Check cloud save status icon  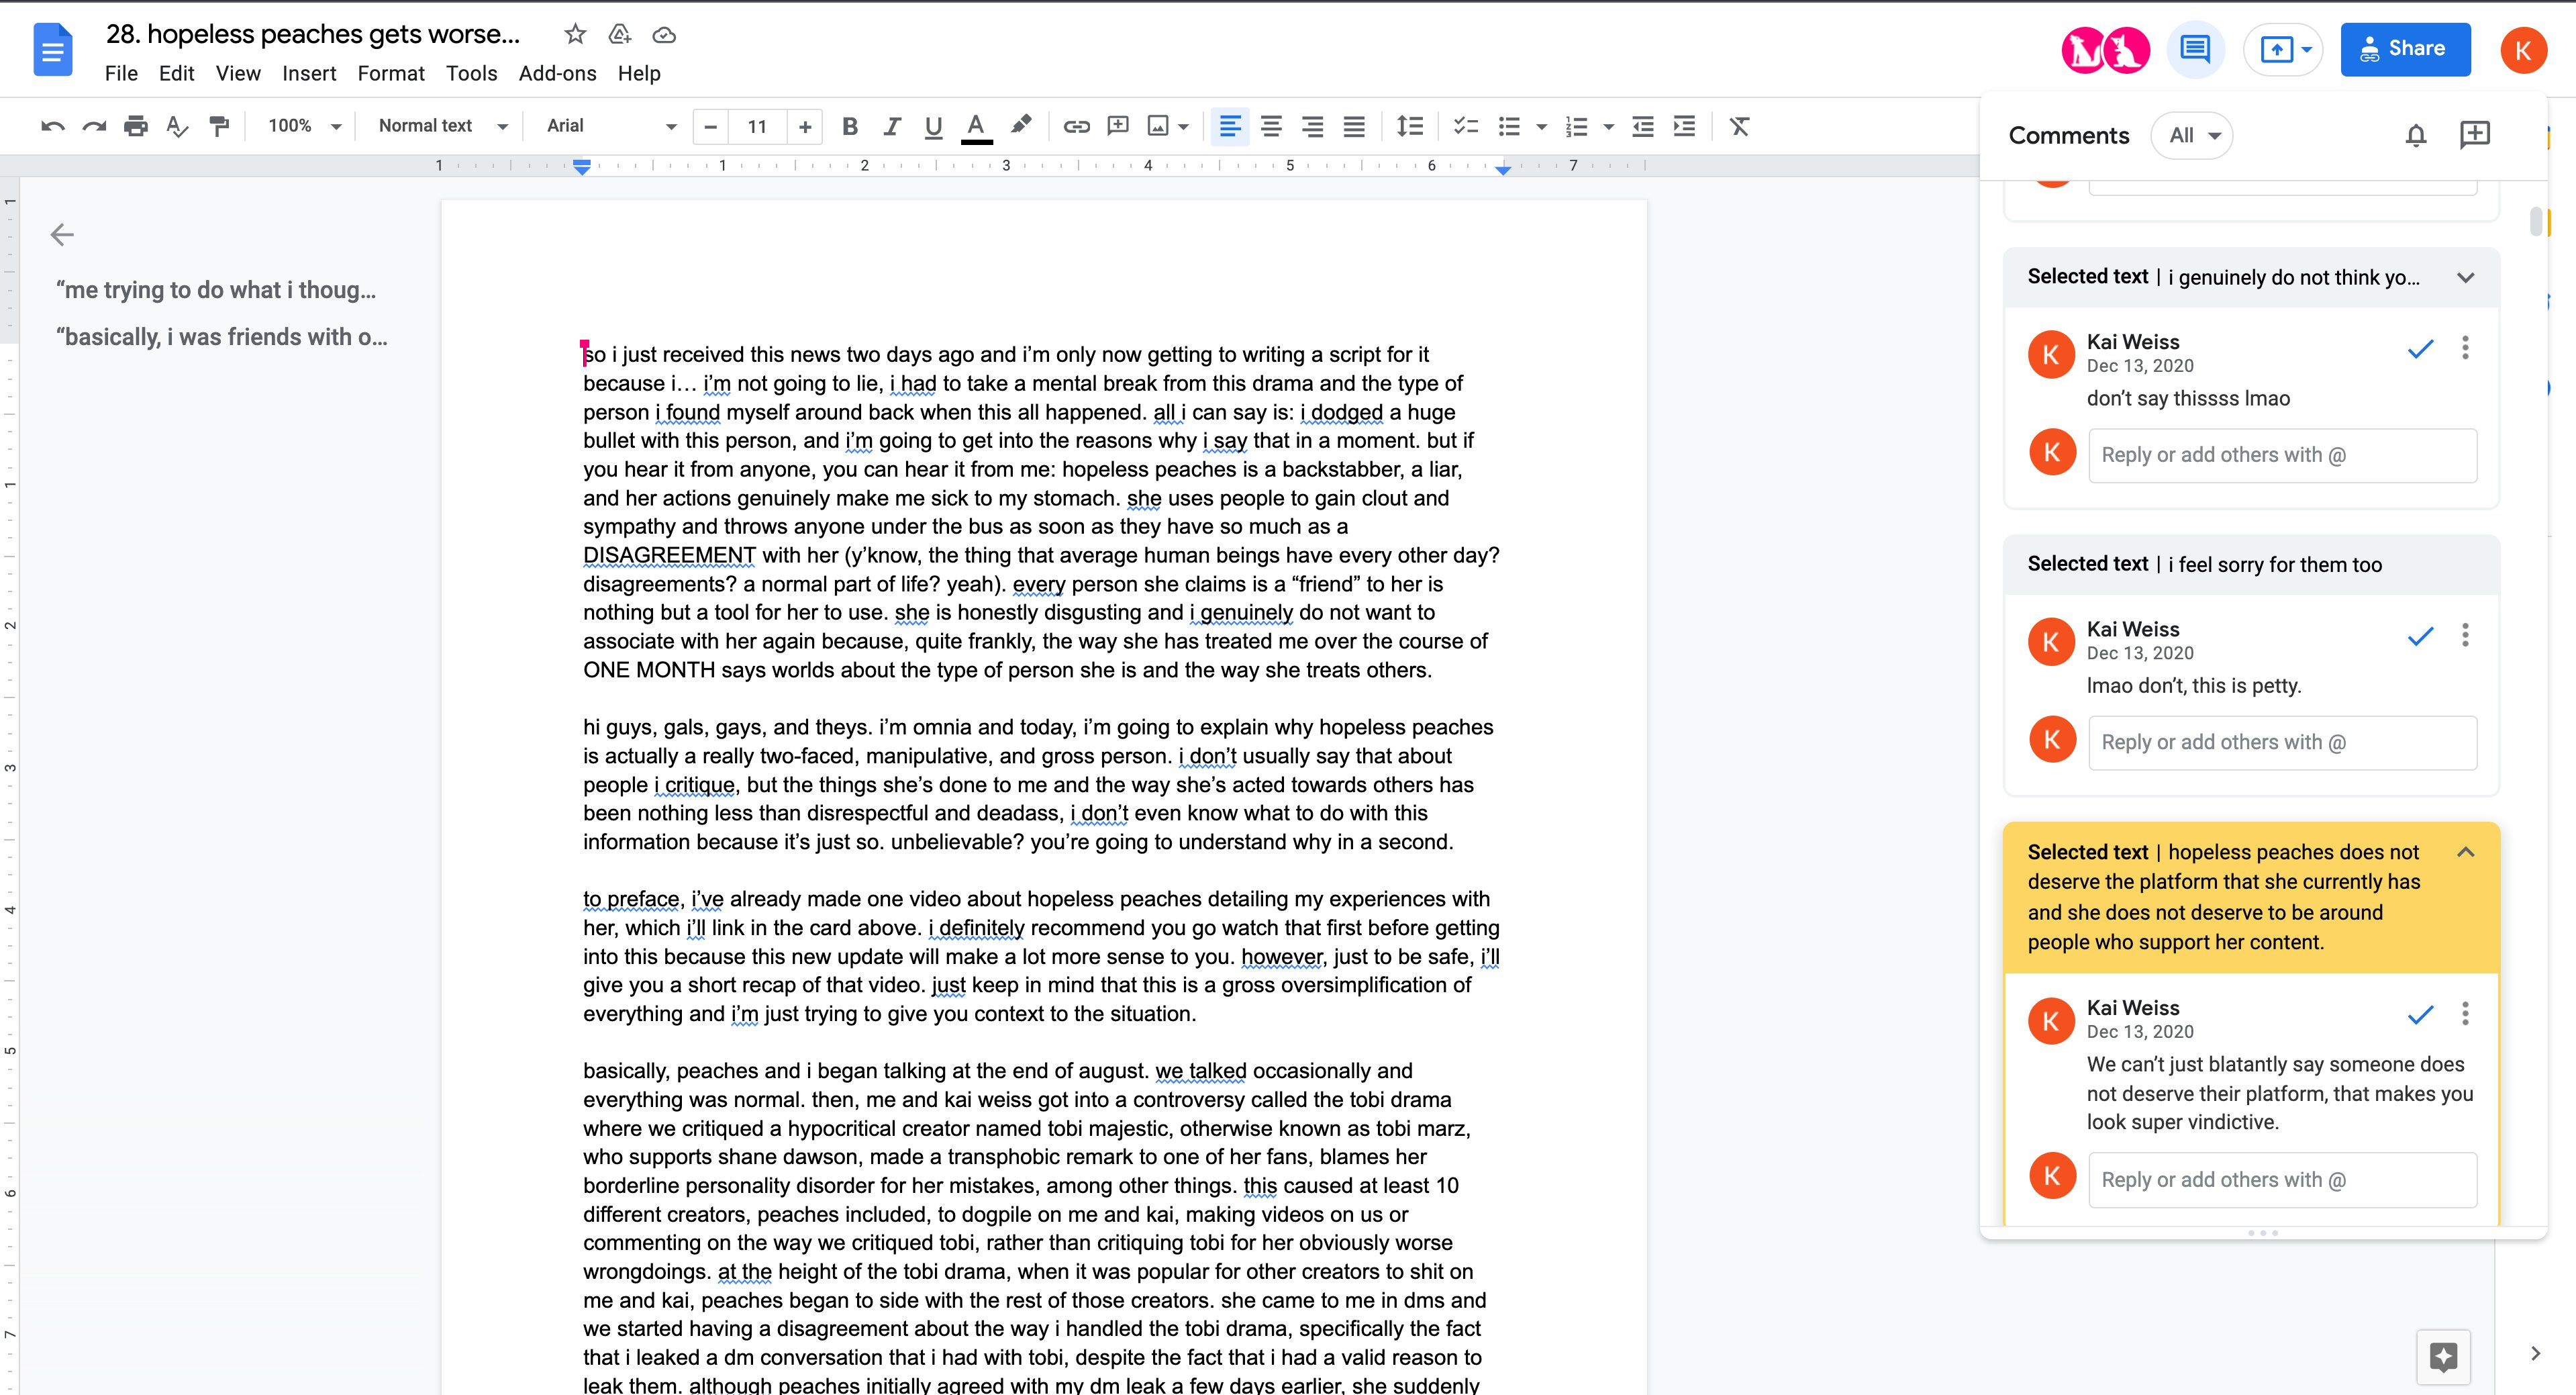[664, 35]
